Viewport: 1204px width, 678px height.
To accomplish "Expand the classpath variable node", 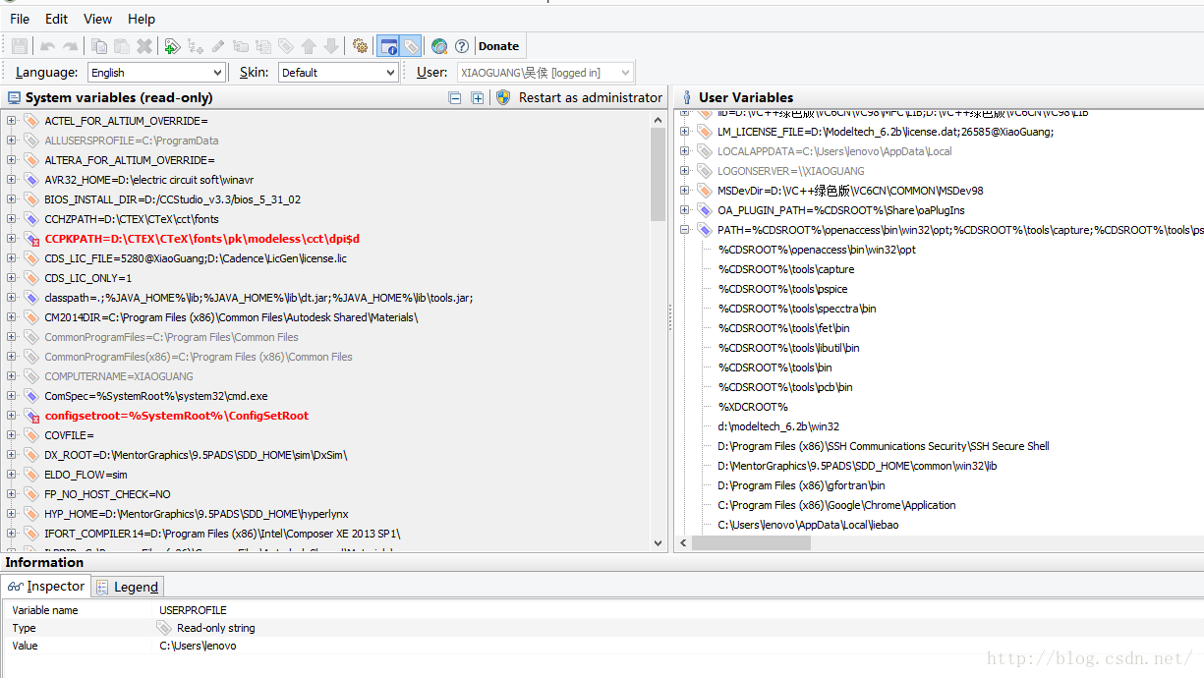I will point(12,298).
